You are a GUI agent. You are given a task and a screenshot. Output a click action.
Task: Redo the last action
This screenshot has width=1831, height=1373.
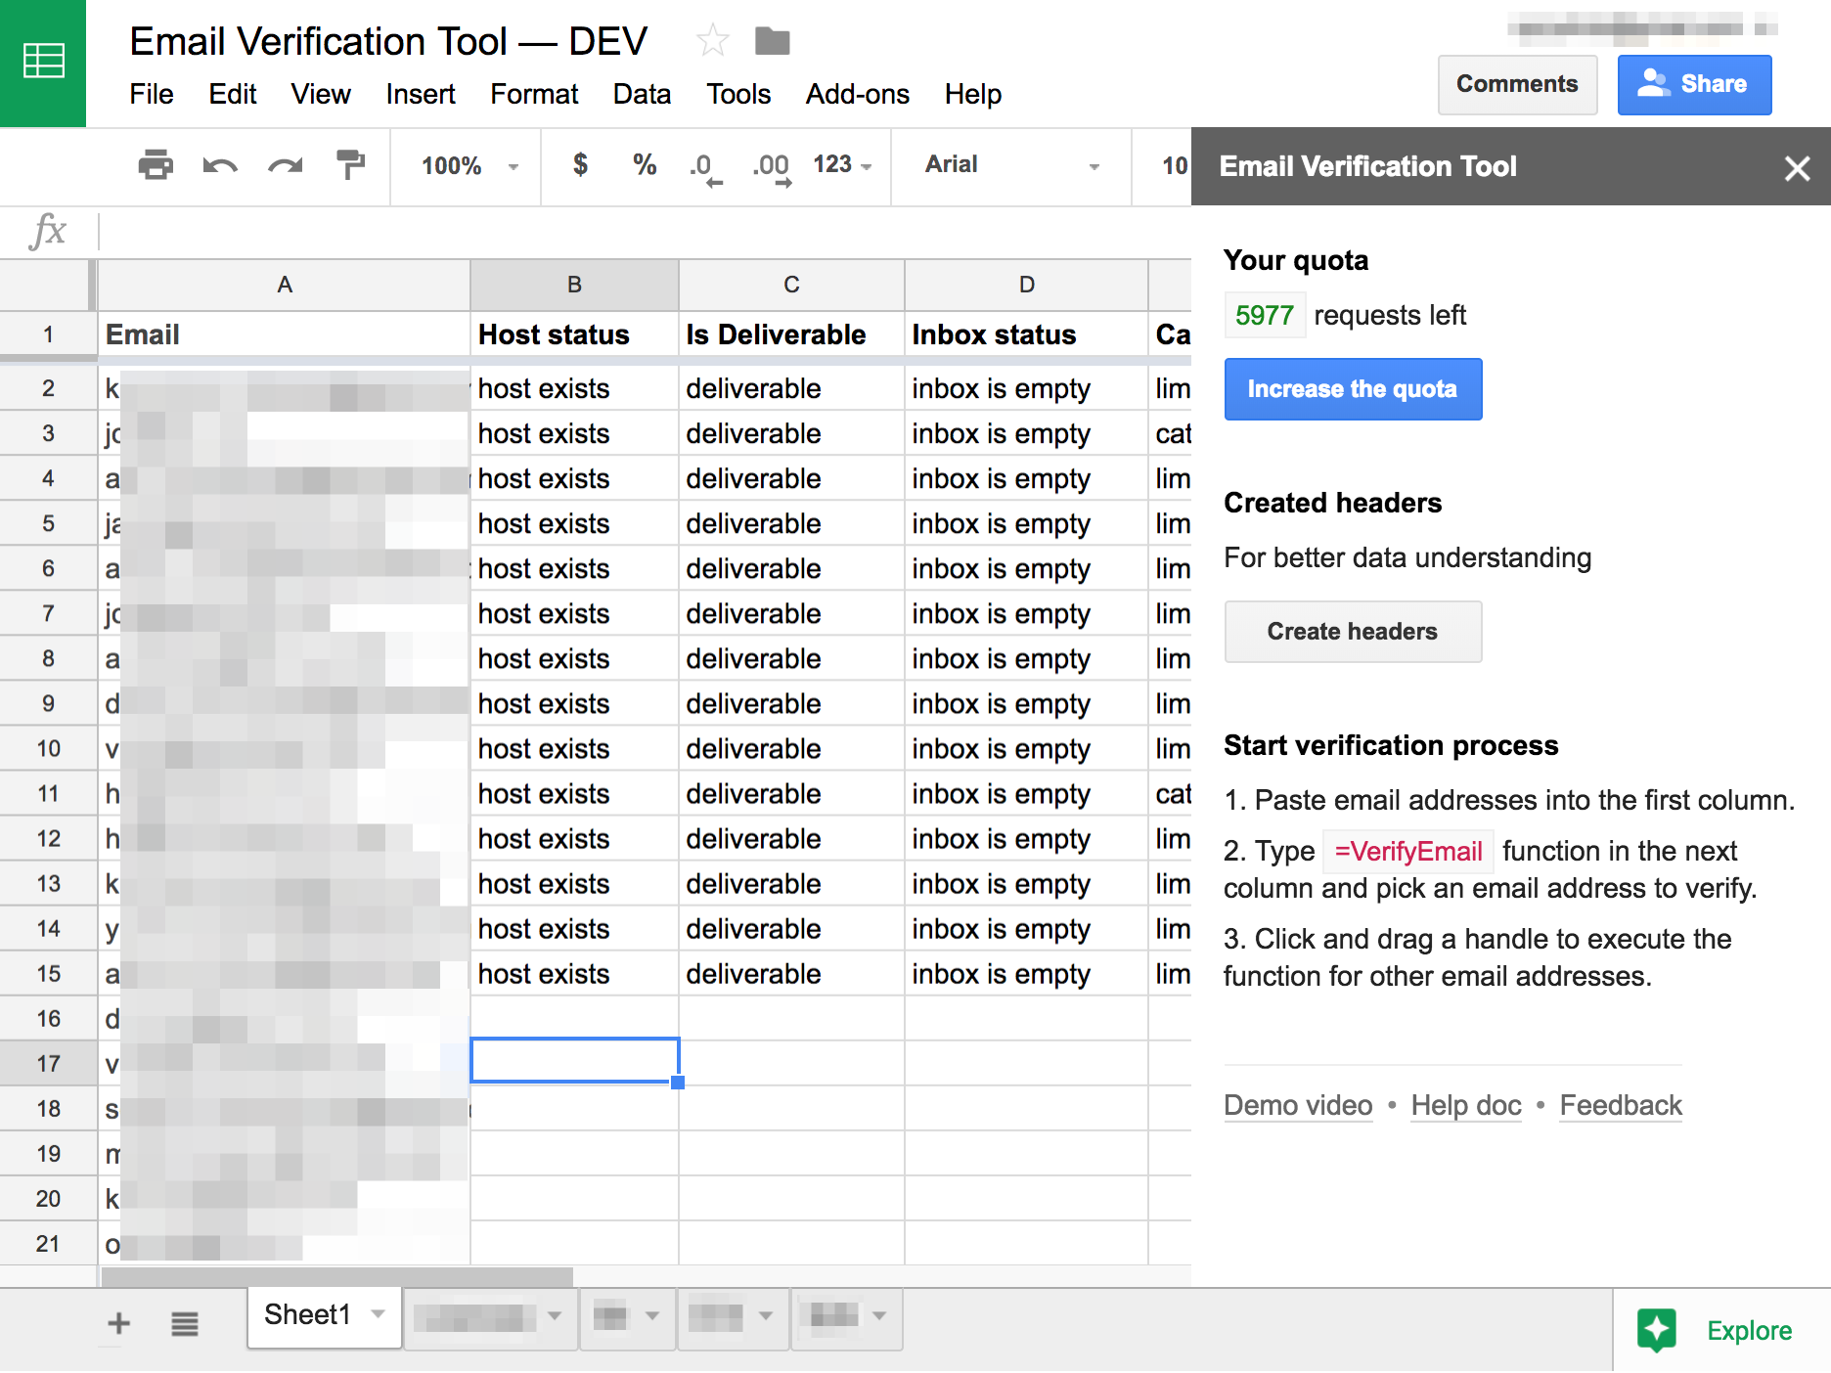285,164
